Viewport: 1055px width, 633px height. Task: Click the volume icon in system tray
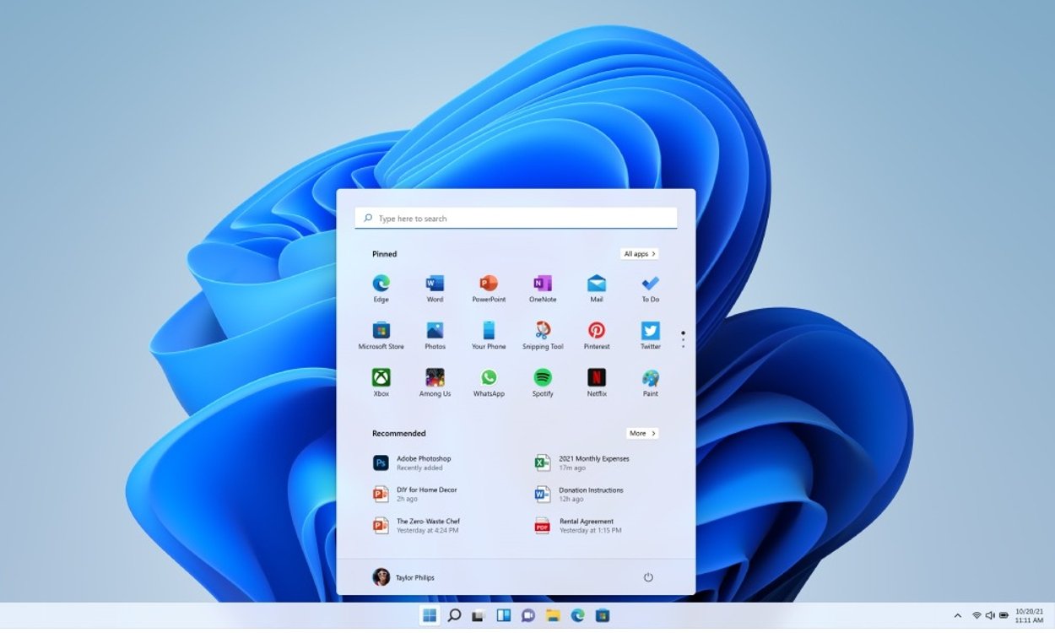990,615
